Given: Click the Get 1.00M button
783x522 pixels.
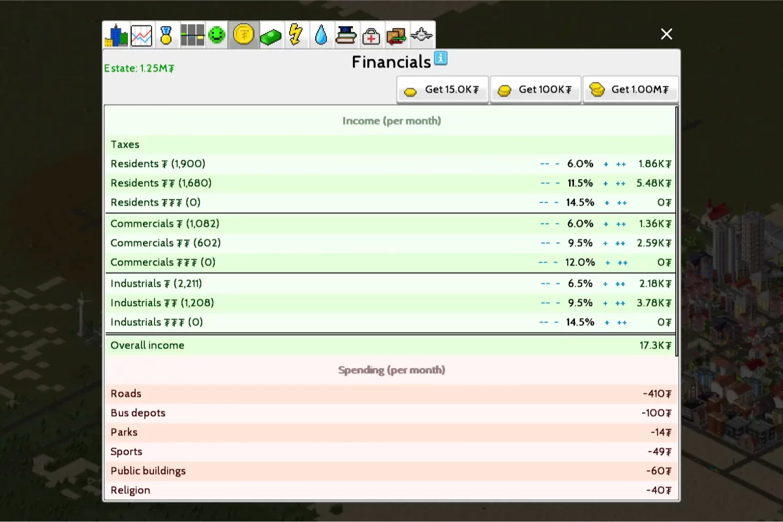Looking at the screenshot, I should [630, 90].
